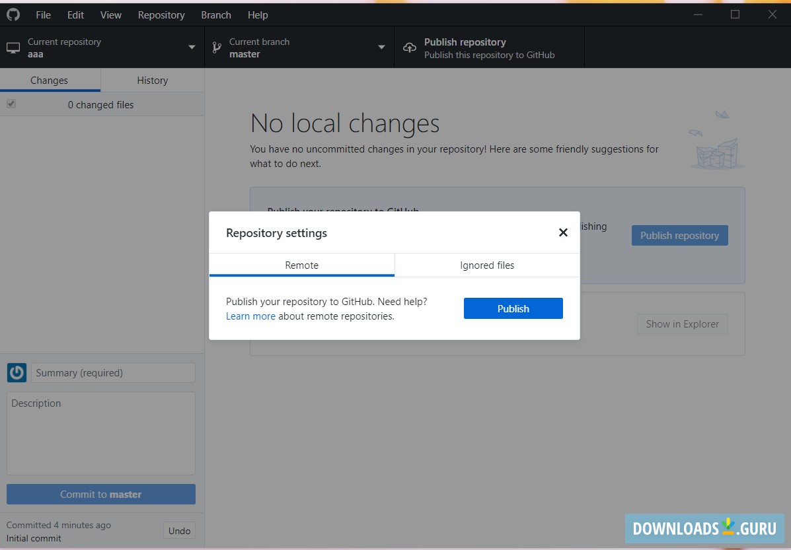Click the Show in Explorer button
The image size is (791, 550).
(683, 324)
